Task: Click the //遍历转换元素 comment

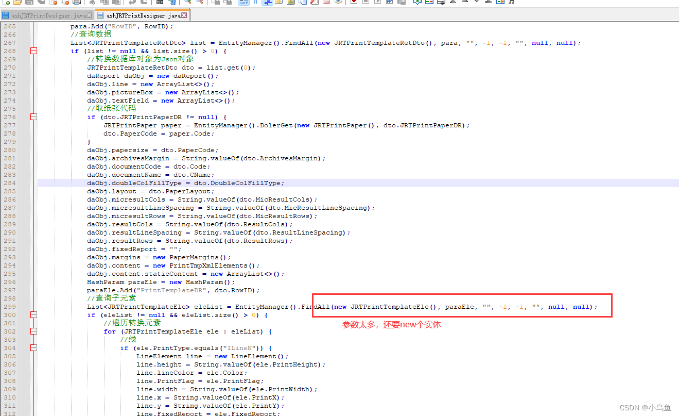Action: [132, 323]
